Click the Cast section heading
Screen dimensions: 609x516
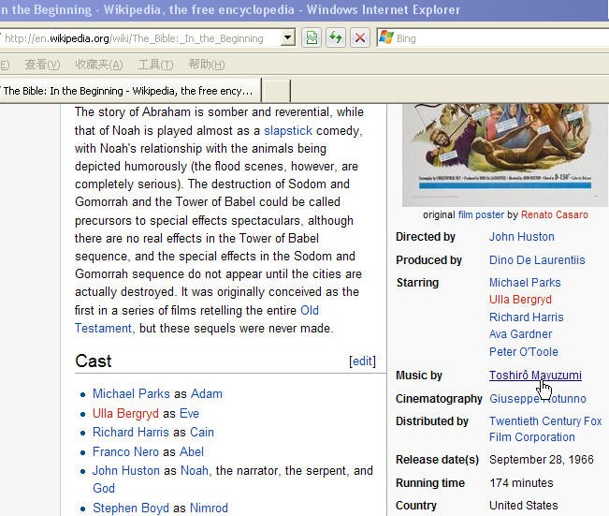coord(94,361)
